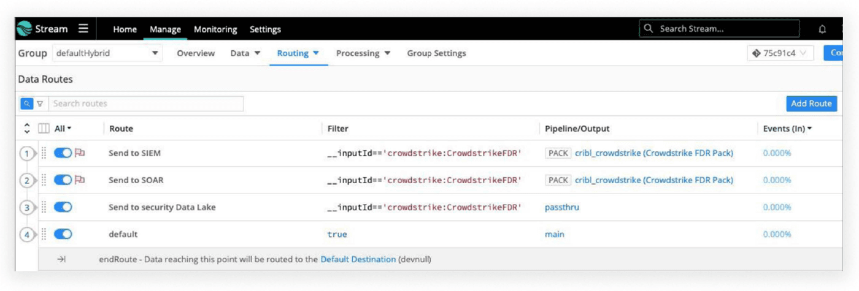
Task: Click the Add Route button
Action: (811, 104)
